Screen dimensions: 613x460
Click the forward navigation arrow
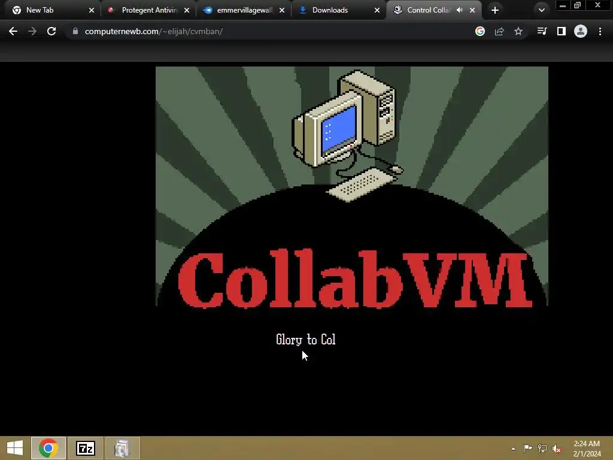click(x=32, y=31)
